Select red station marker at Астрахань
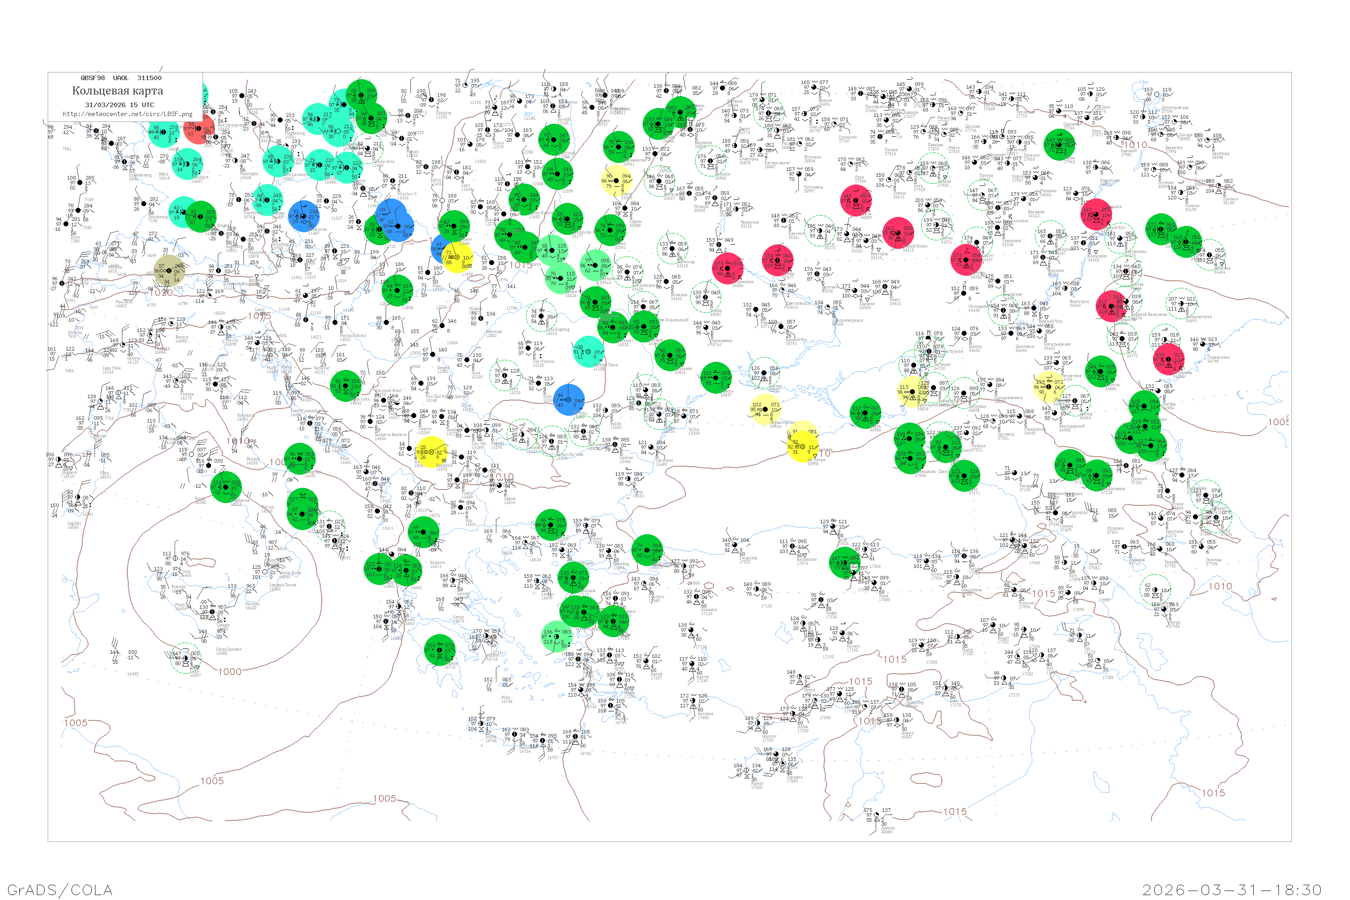Viewport: 1350px width, 900px height. [1169, 359]
